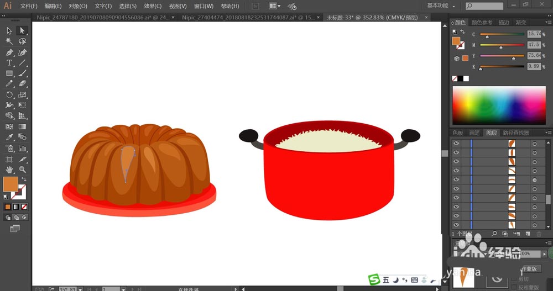Open the artboard navigation dropdown

(x=123, y=289)
